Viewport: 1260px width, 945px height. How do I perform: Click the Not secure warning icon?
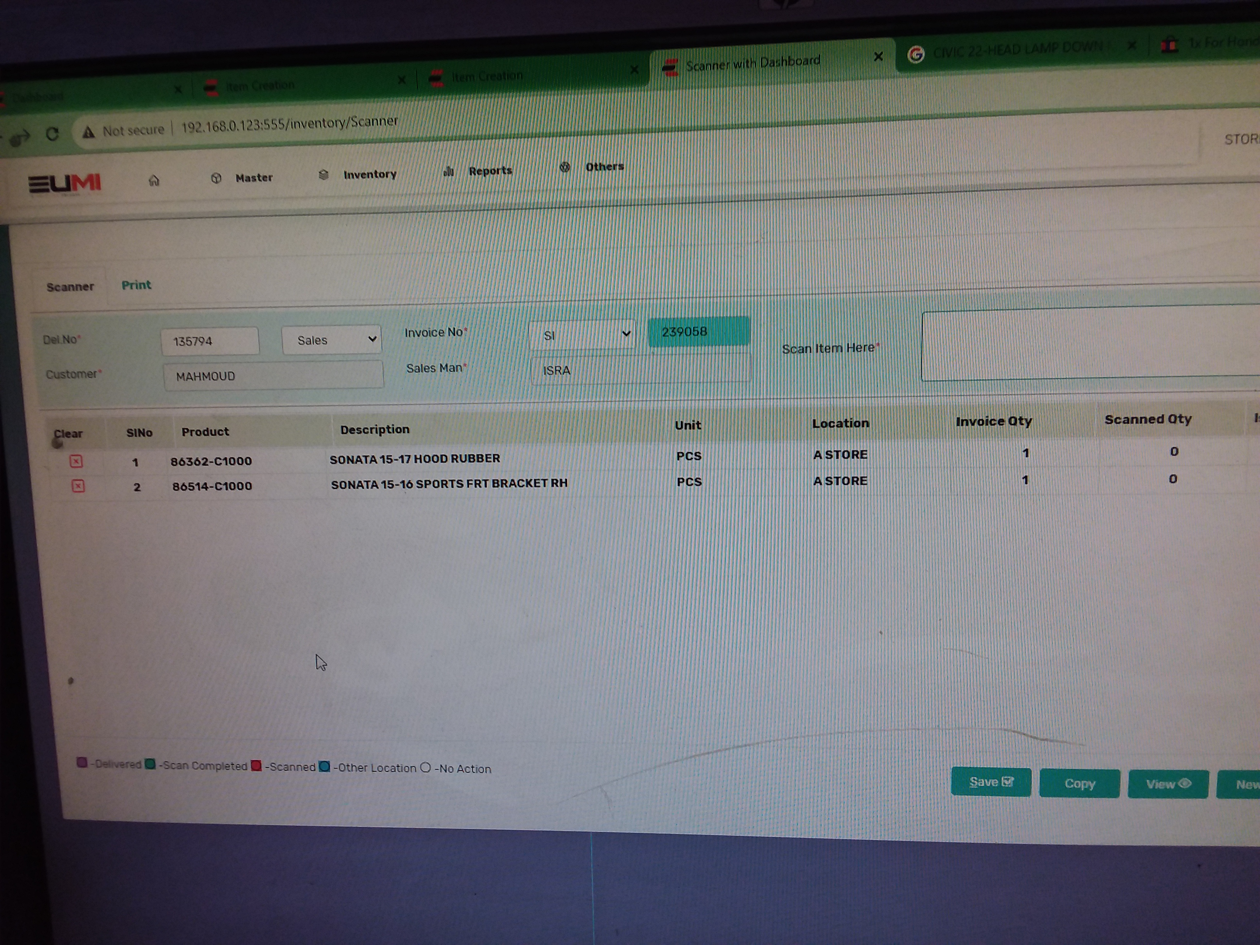(88, 132)
